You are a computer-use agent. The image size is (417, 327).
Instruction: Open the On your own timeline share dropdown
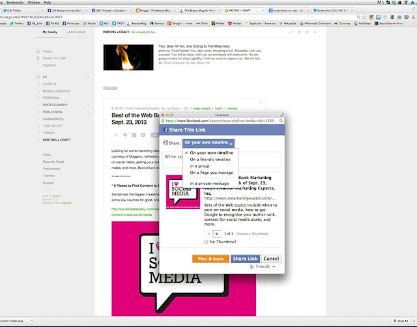pos(208,143)
